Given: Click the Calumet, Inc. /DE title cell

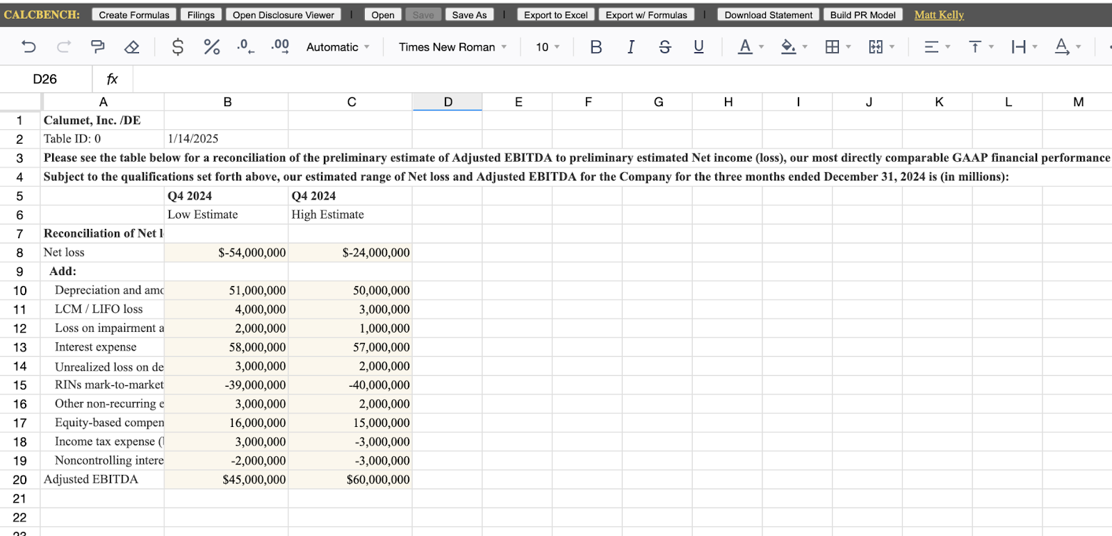Looking at the screenshot, I should [103, 120].
